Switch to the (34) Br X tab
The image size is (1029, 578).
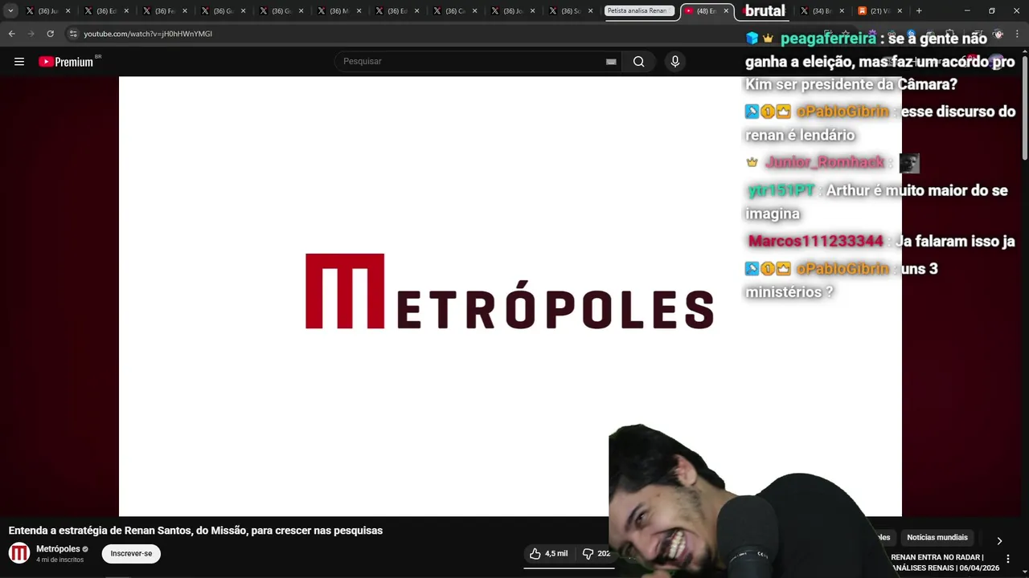822,11
